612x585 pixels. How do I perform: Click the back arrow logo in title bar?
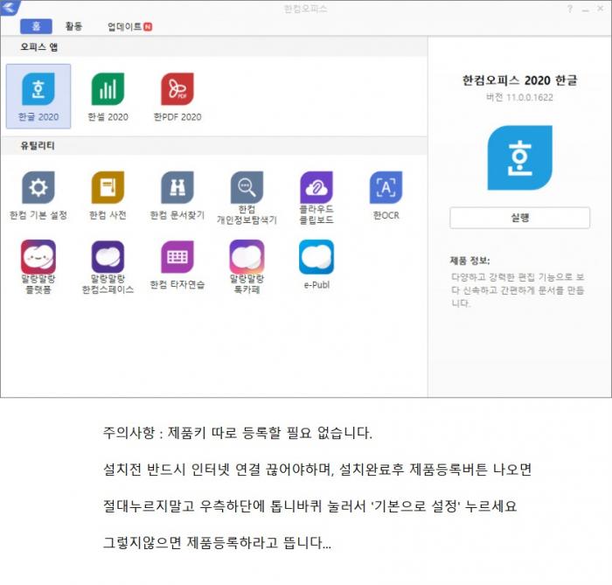[x=10, y=7]
